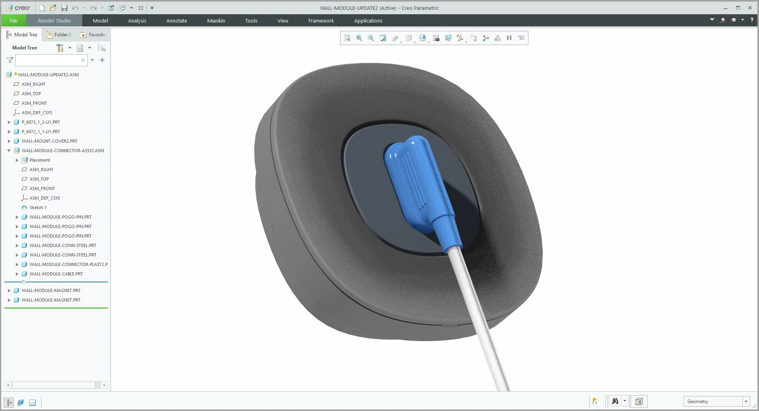Switch to the Render Studio tab

[54, 21]
